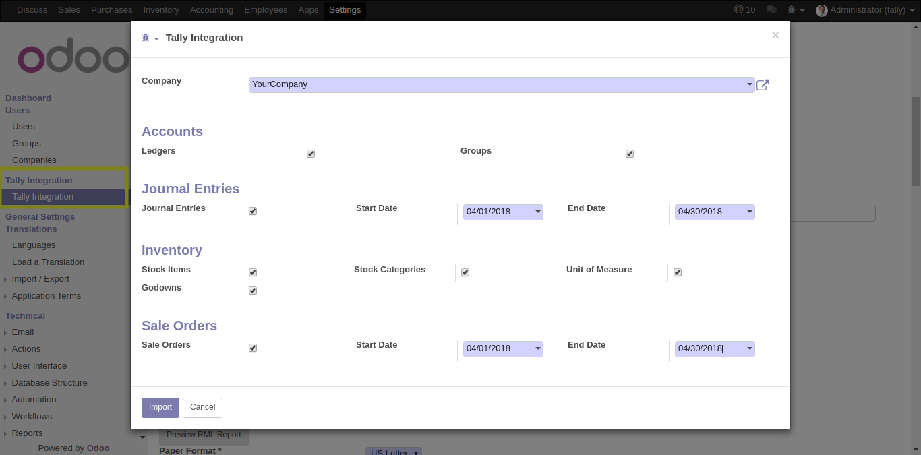
Task: Open the Company dropdown showing YourCompany
Action: tap(502, 84)
